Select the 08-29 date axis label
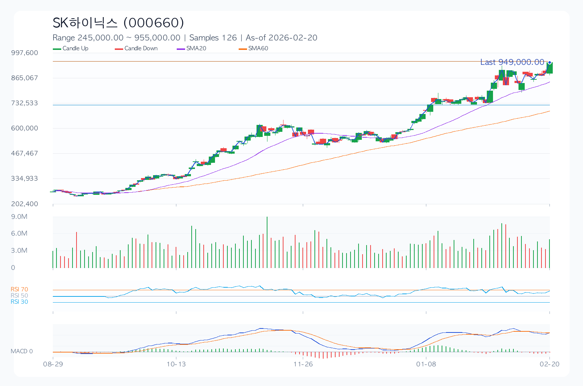Image resolution: width=583 pixels, height=386 pixels. tap(53, 364)
